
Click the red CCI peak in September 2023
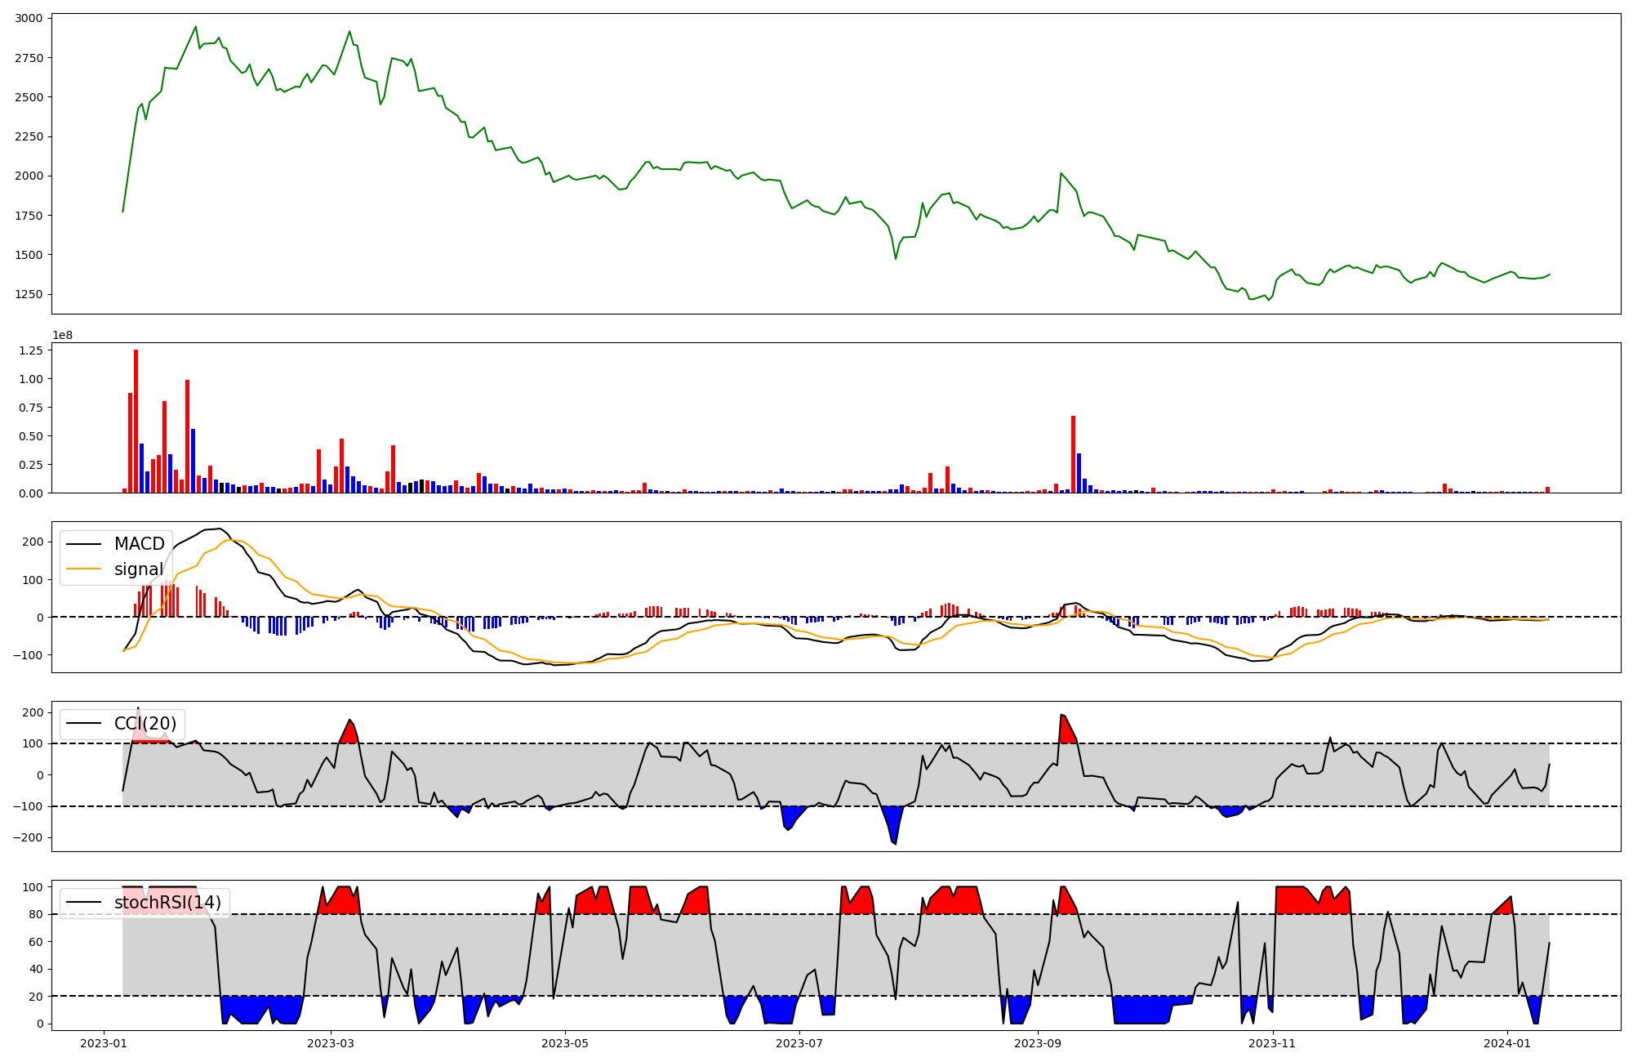pyautogui.click(x=1066, y=730)
